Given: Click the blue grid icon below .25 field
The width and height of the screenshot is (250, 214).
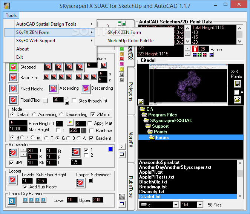Looking at the screenshot, I should point(195,55).
